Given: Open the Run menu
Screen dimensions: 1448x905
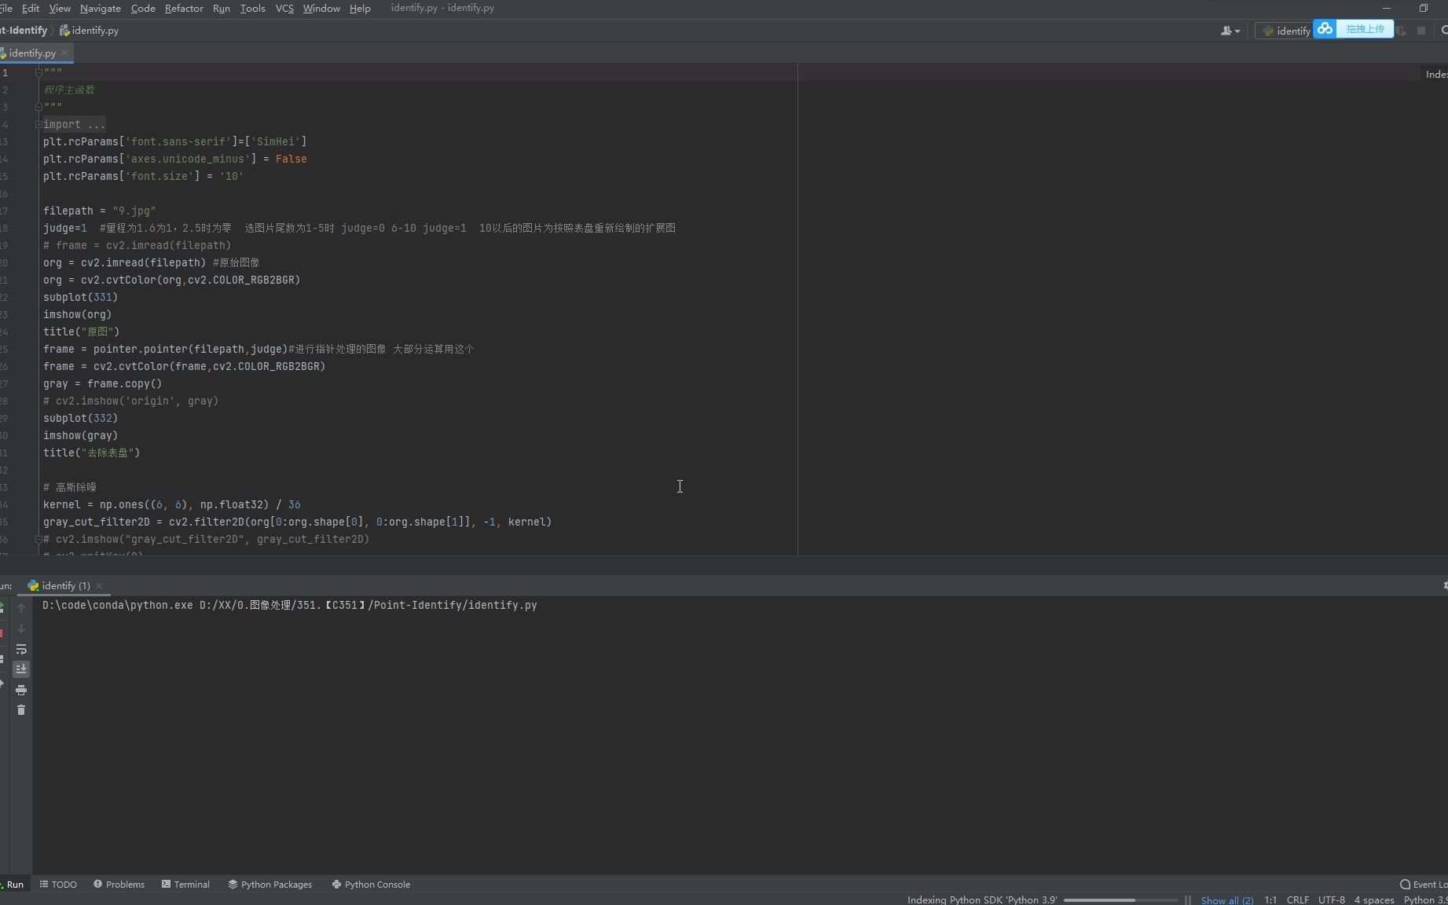Looking at the screenshot, I should tap(221, 9).
